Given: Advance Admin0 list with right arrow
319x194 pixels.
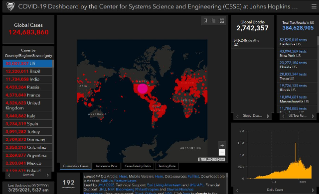Looking at the screenshot, I should point(48,175).
